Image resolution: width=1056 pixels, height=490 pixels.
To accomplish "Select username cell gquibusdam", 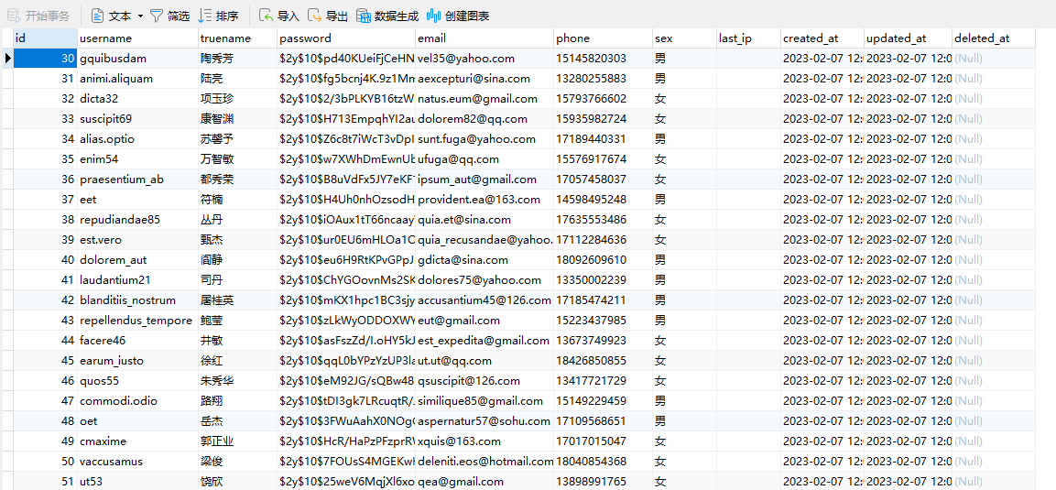I will coord(137,59).
